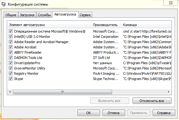179x120 pixels.
Task: Click the oTweak command path cell
Action: coord(147,63)
